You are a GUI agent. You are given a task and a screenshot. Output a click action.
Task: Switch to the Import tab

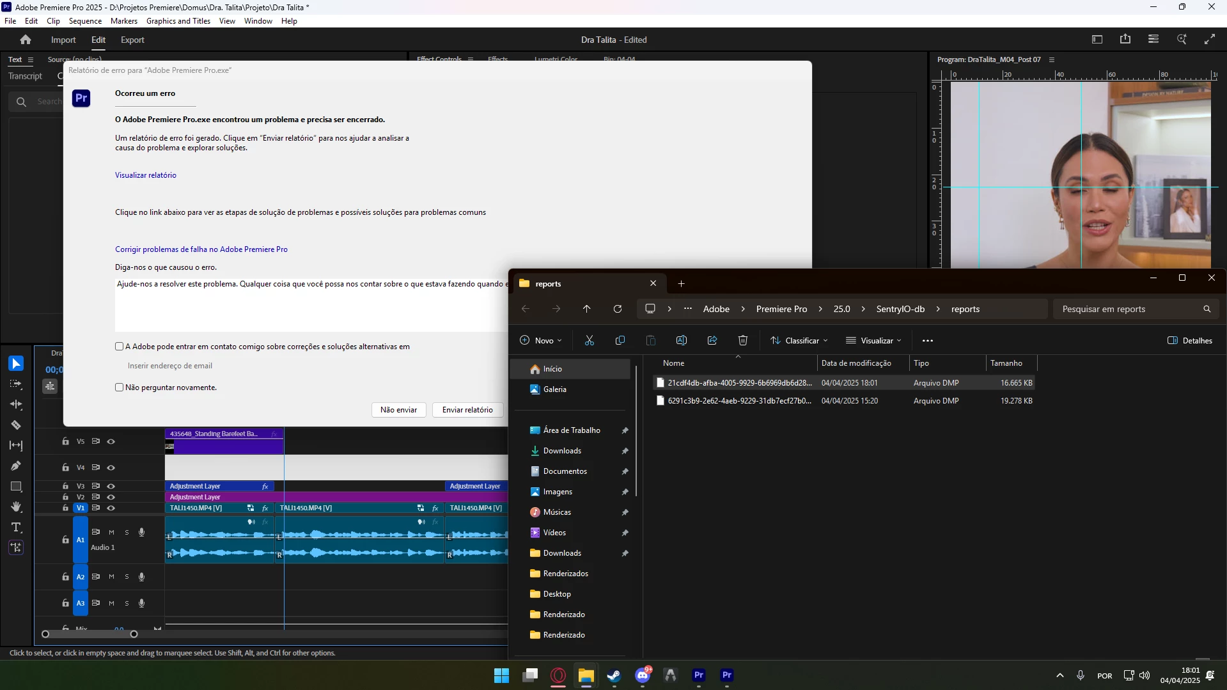click(63, 40)
